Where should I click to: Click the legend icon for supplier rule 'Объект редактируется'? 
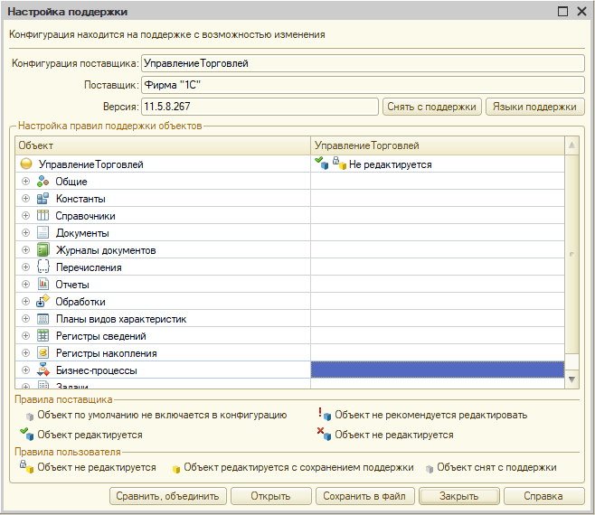(x=27, y=434)
